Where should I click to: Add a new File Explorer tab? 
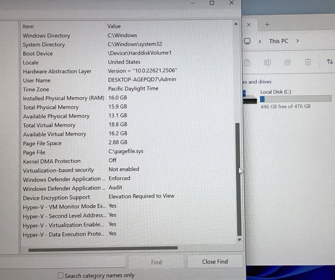coord(267,24)
